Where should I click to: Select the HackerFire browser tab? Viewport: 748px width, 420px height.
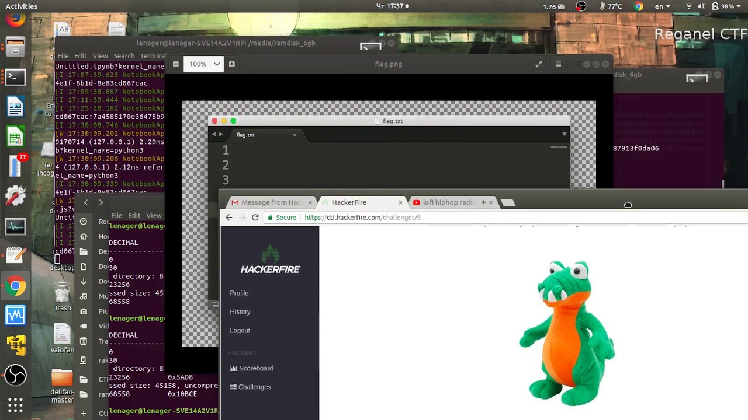[362, 202]
